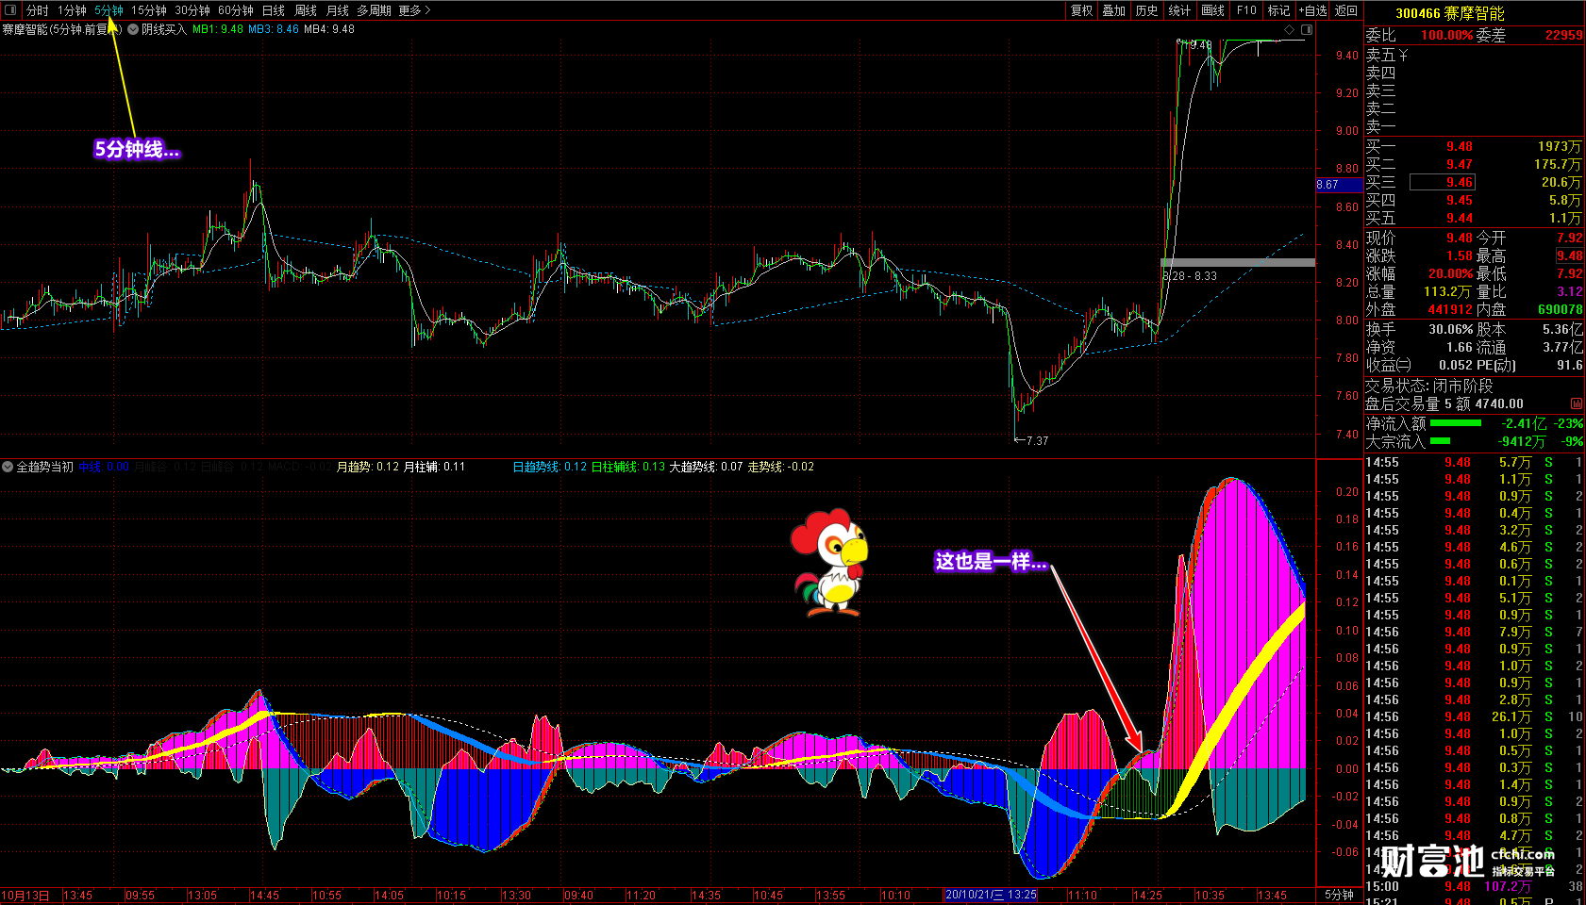Select the 1分钟 period tab
The image size is (1586, 905).
pos(72,10)
